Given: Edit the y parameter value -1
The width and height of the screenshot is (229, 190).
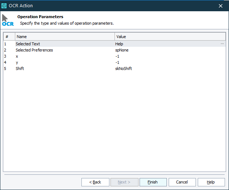Looking at the screenshot, I should (117, 62).
